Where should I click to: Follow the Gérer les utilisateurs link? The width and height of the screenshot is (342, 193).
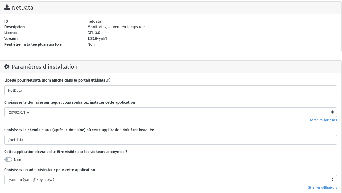tap(322, 187)
